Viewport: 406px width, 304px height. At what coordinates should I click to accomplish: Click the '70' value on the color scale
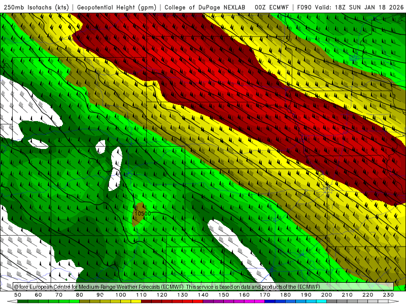pyautogui.click(x=59, y=295)
